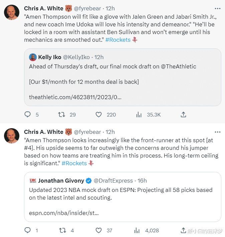Open the @fyrebear handle on first tweet
225x237 pixels.
pyautogui.click(x=87, y=8)
